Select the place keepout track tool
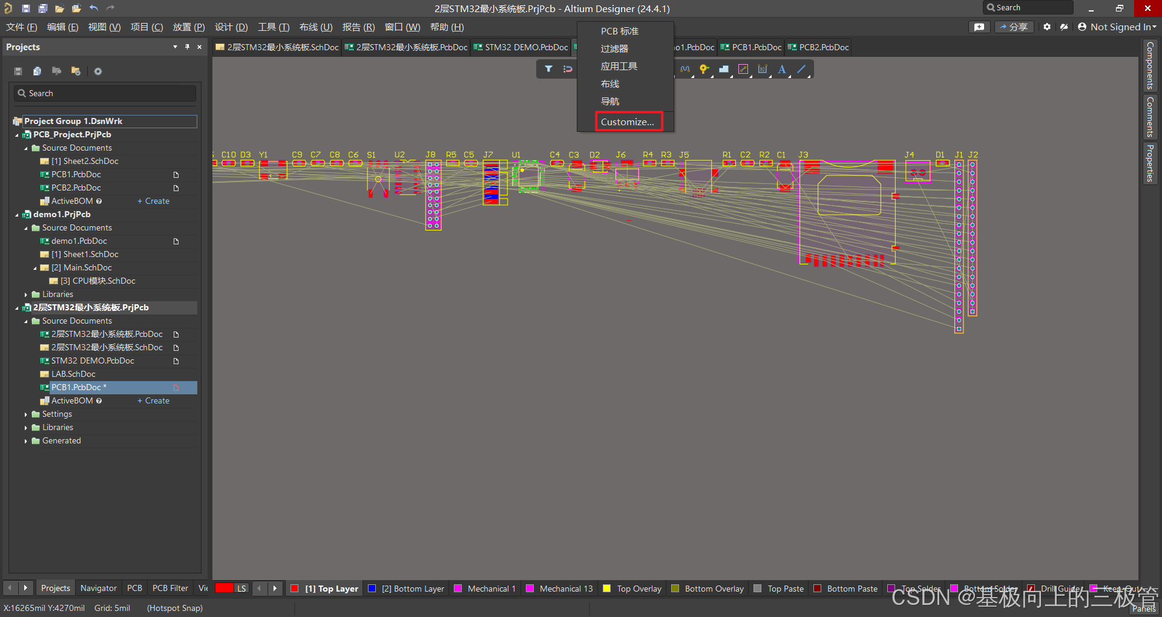The width and height of the screenshot is (1162, 617). [743, 69]
